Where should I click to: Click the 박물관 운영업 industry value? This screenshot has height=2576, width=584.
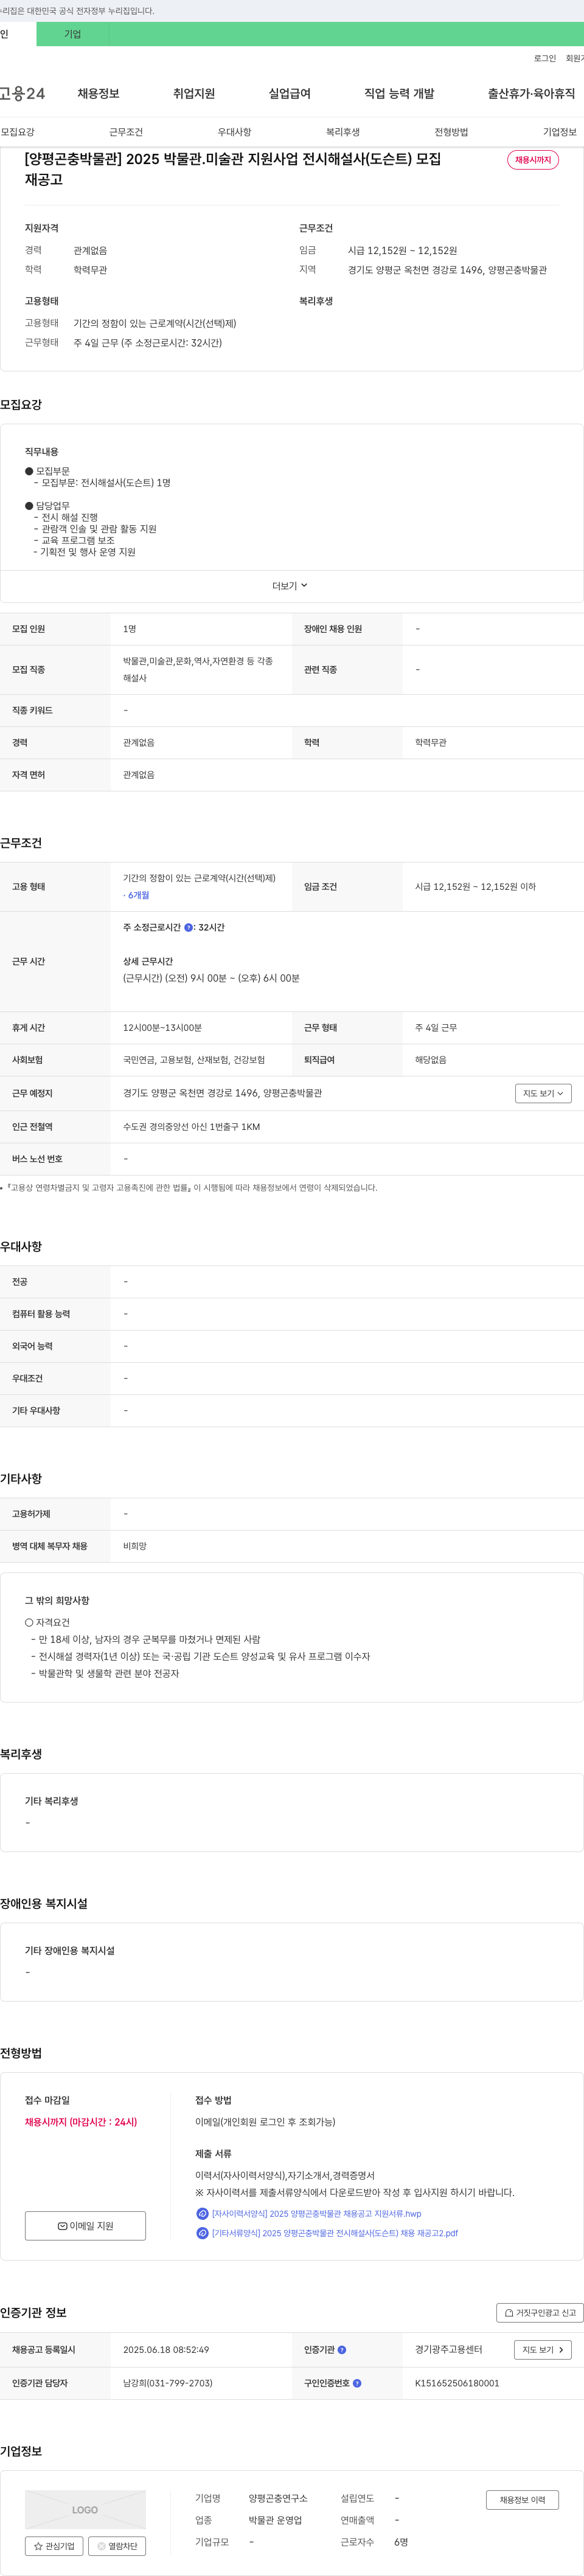click(275, 2520)
